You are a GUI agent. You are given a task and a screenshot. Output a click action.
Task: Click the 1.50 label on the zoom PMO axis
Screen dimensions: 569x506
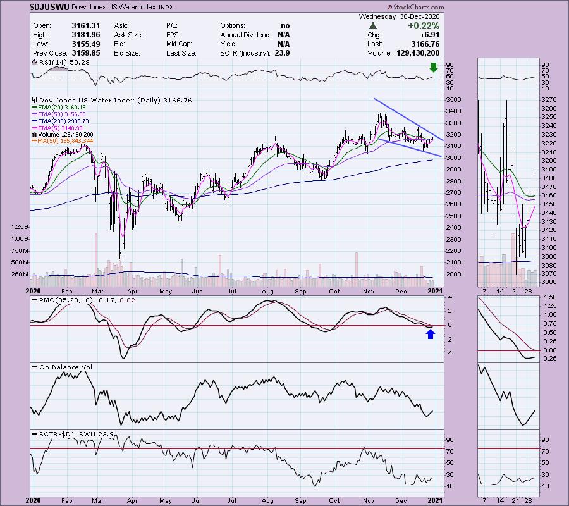pos(551,297)
